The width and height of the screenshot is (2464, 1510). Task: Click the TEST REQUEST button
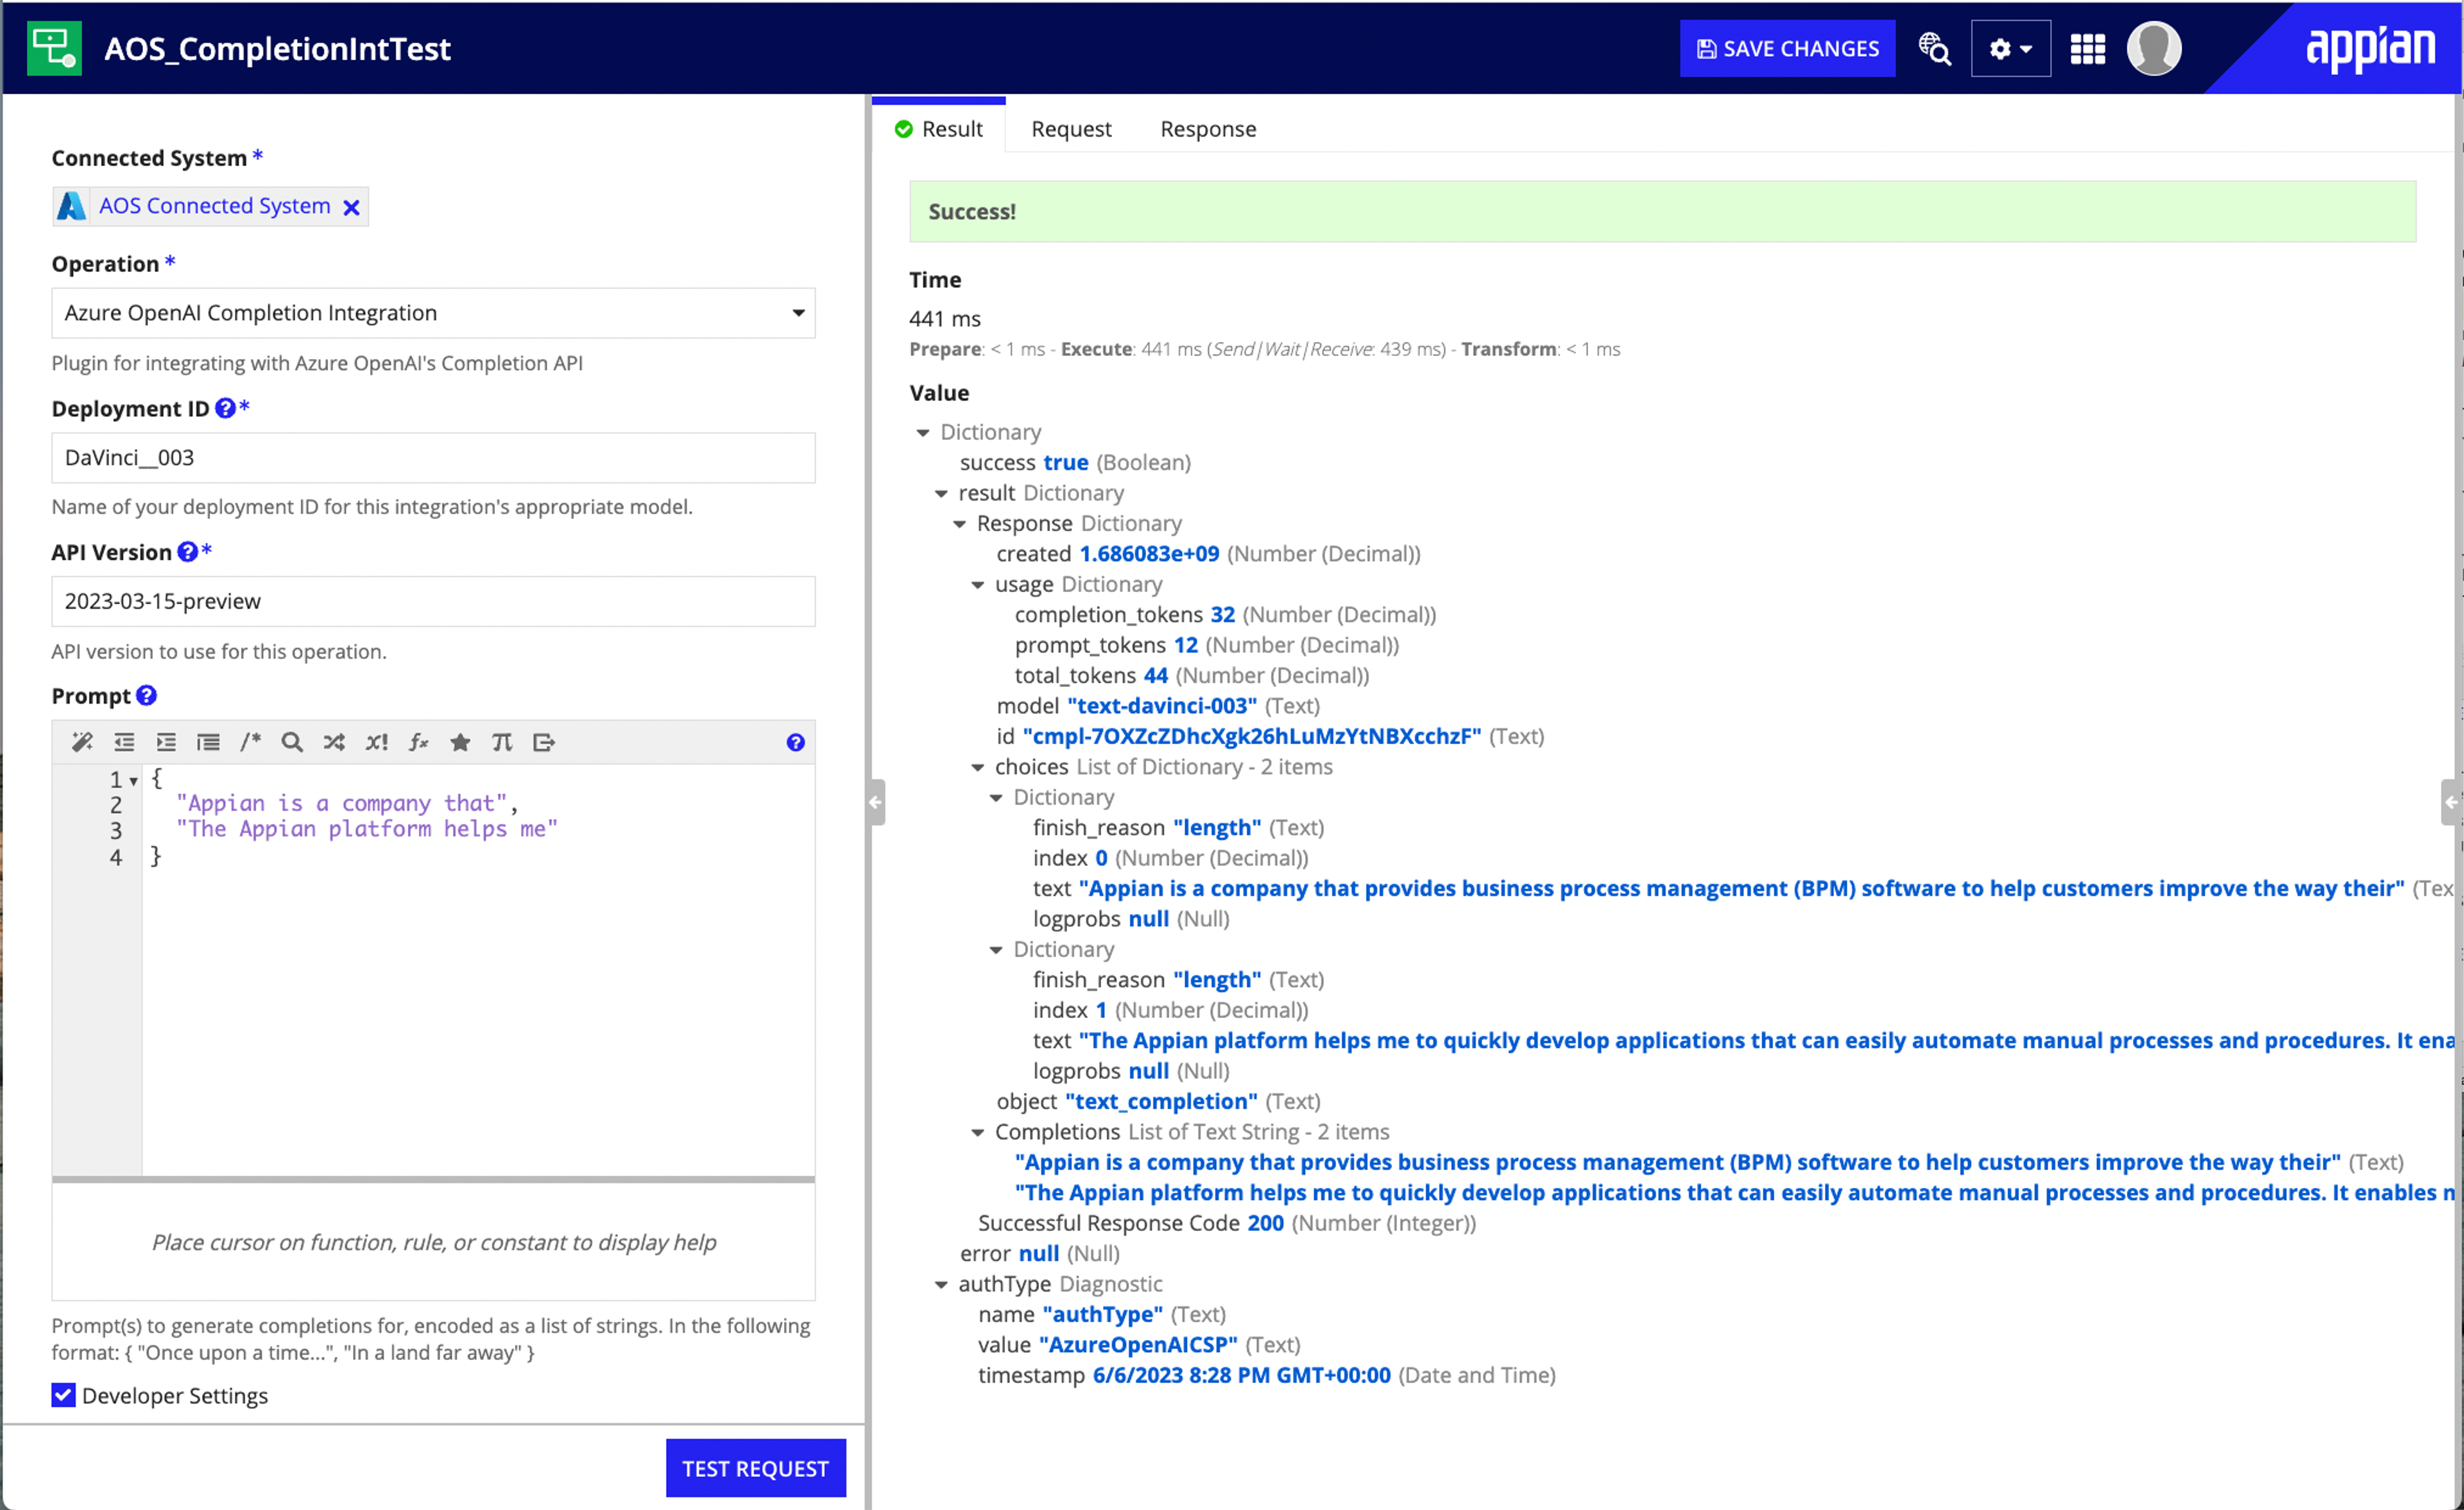755,1468
